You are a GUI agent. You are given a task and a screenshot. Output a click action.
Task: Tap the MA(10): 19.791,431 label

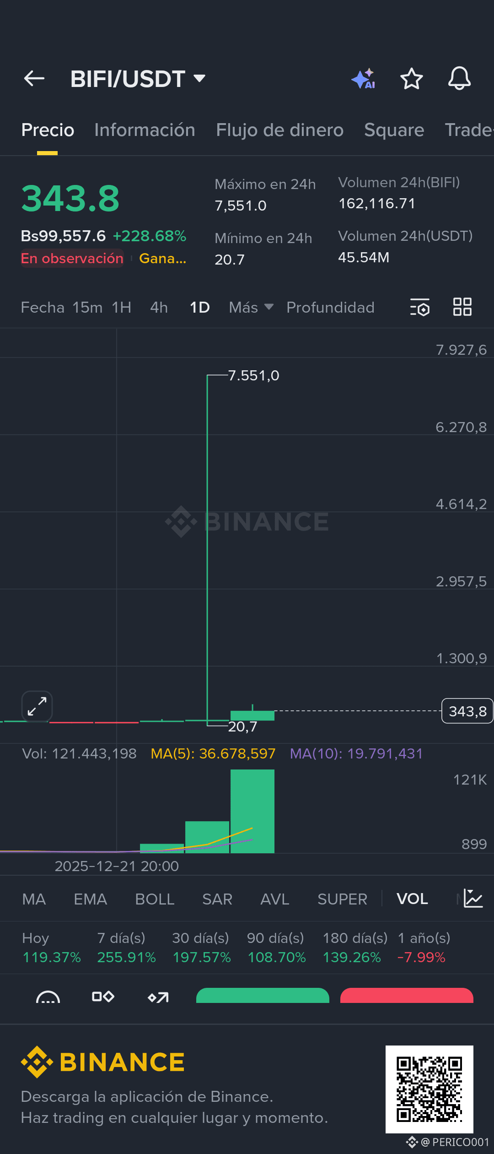click(356, 753)
